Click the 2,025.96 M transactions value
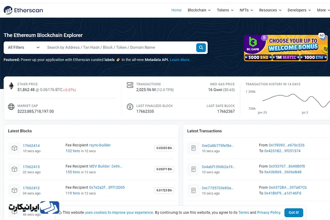The image size is (330, 220). click(146, 90)
